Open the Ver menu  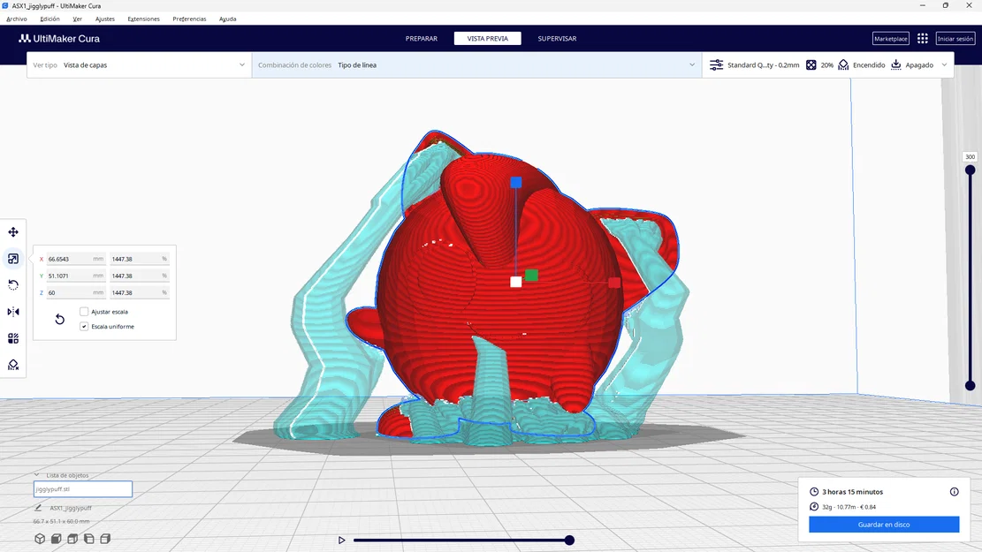coord(77,19)
